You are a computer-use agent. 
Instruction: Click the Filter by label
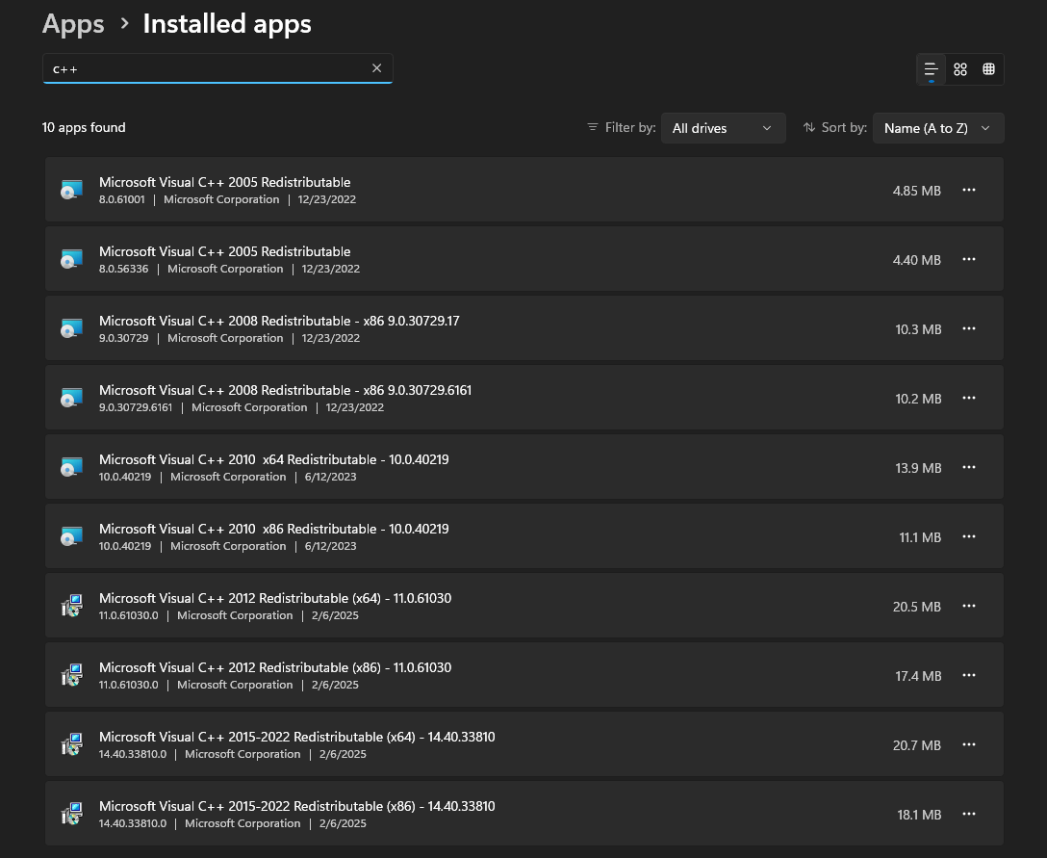[x=630, y=128]
